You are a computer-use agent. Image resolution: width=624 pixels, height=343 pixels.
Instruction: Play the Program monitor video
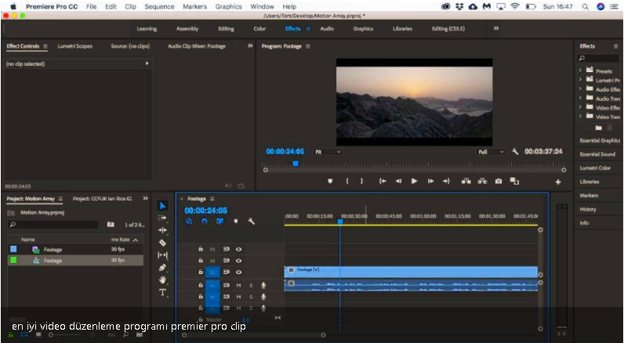tap(414, 181)
